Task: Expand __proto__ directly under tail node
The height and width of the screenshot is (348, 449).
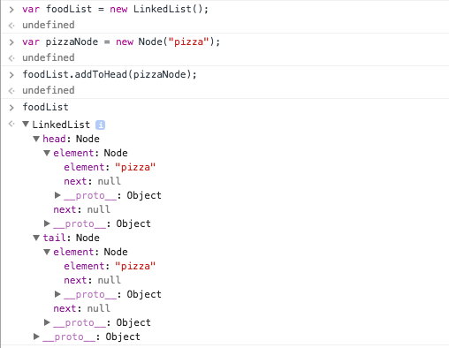Action: coord(47,322)
